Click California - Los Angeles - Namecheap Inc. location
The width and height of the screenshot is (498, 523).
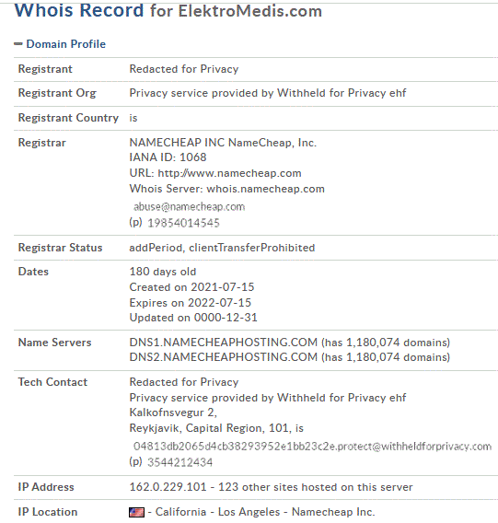pos(265,512)
